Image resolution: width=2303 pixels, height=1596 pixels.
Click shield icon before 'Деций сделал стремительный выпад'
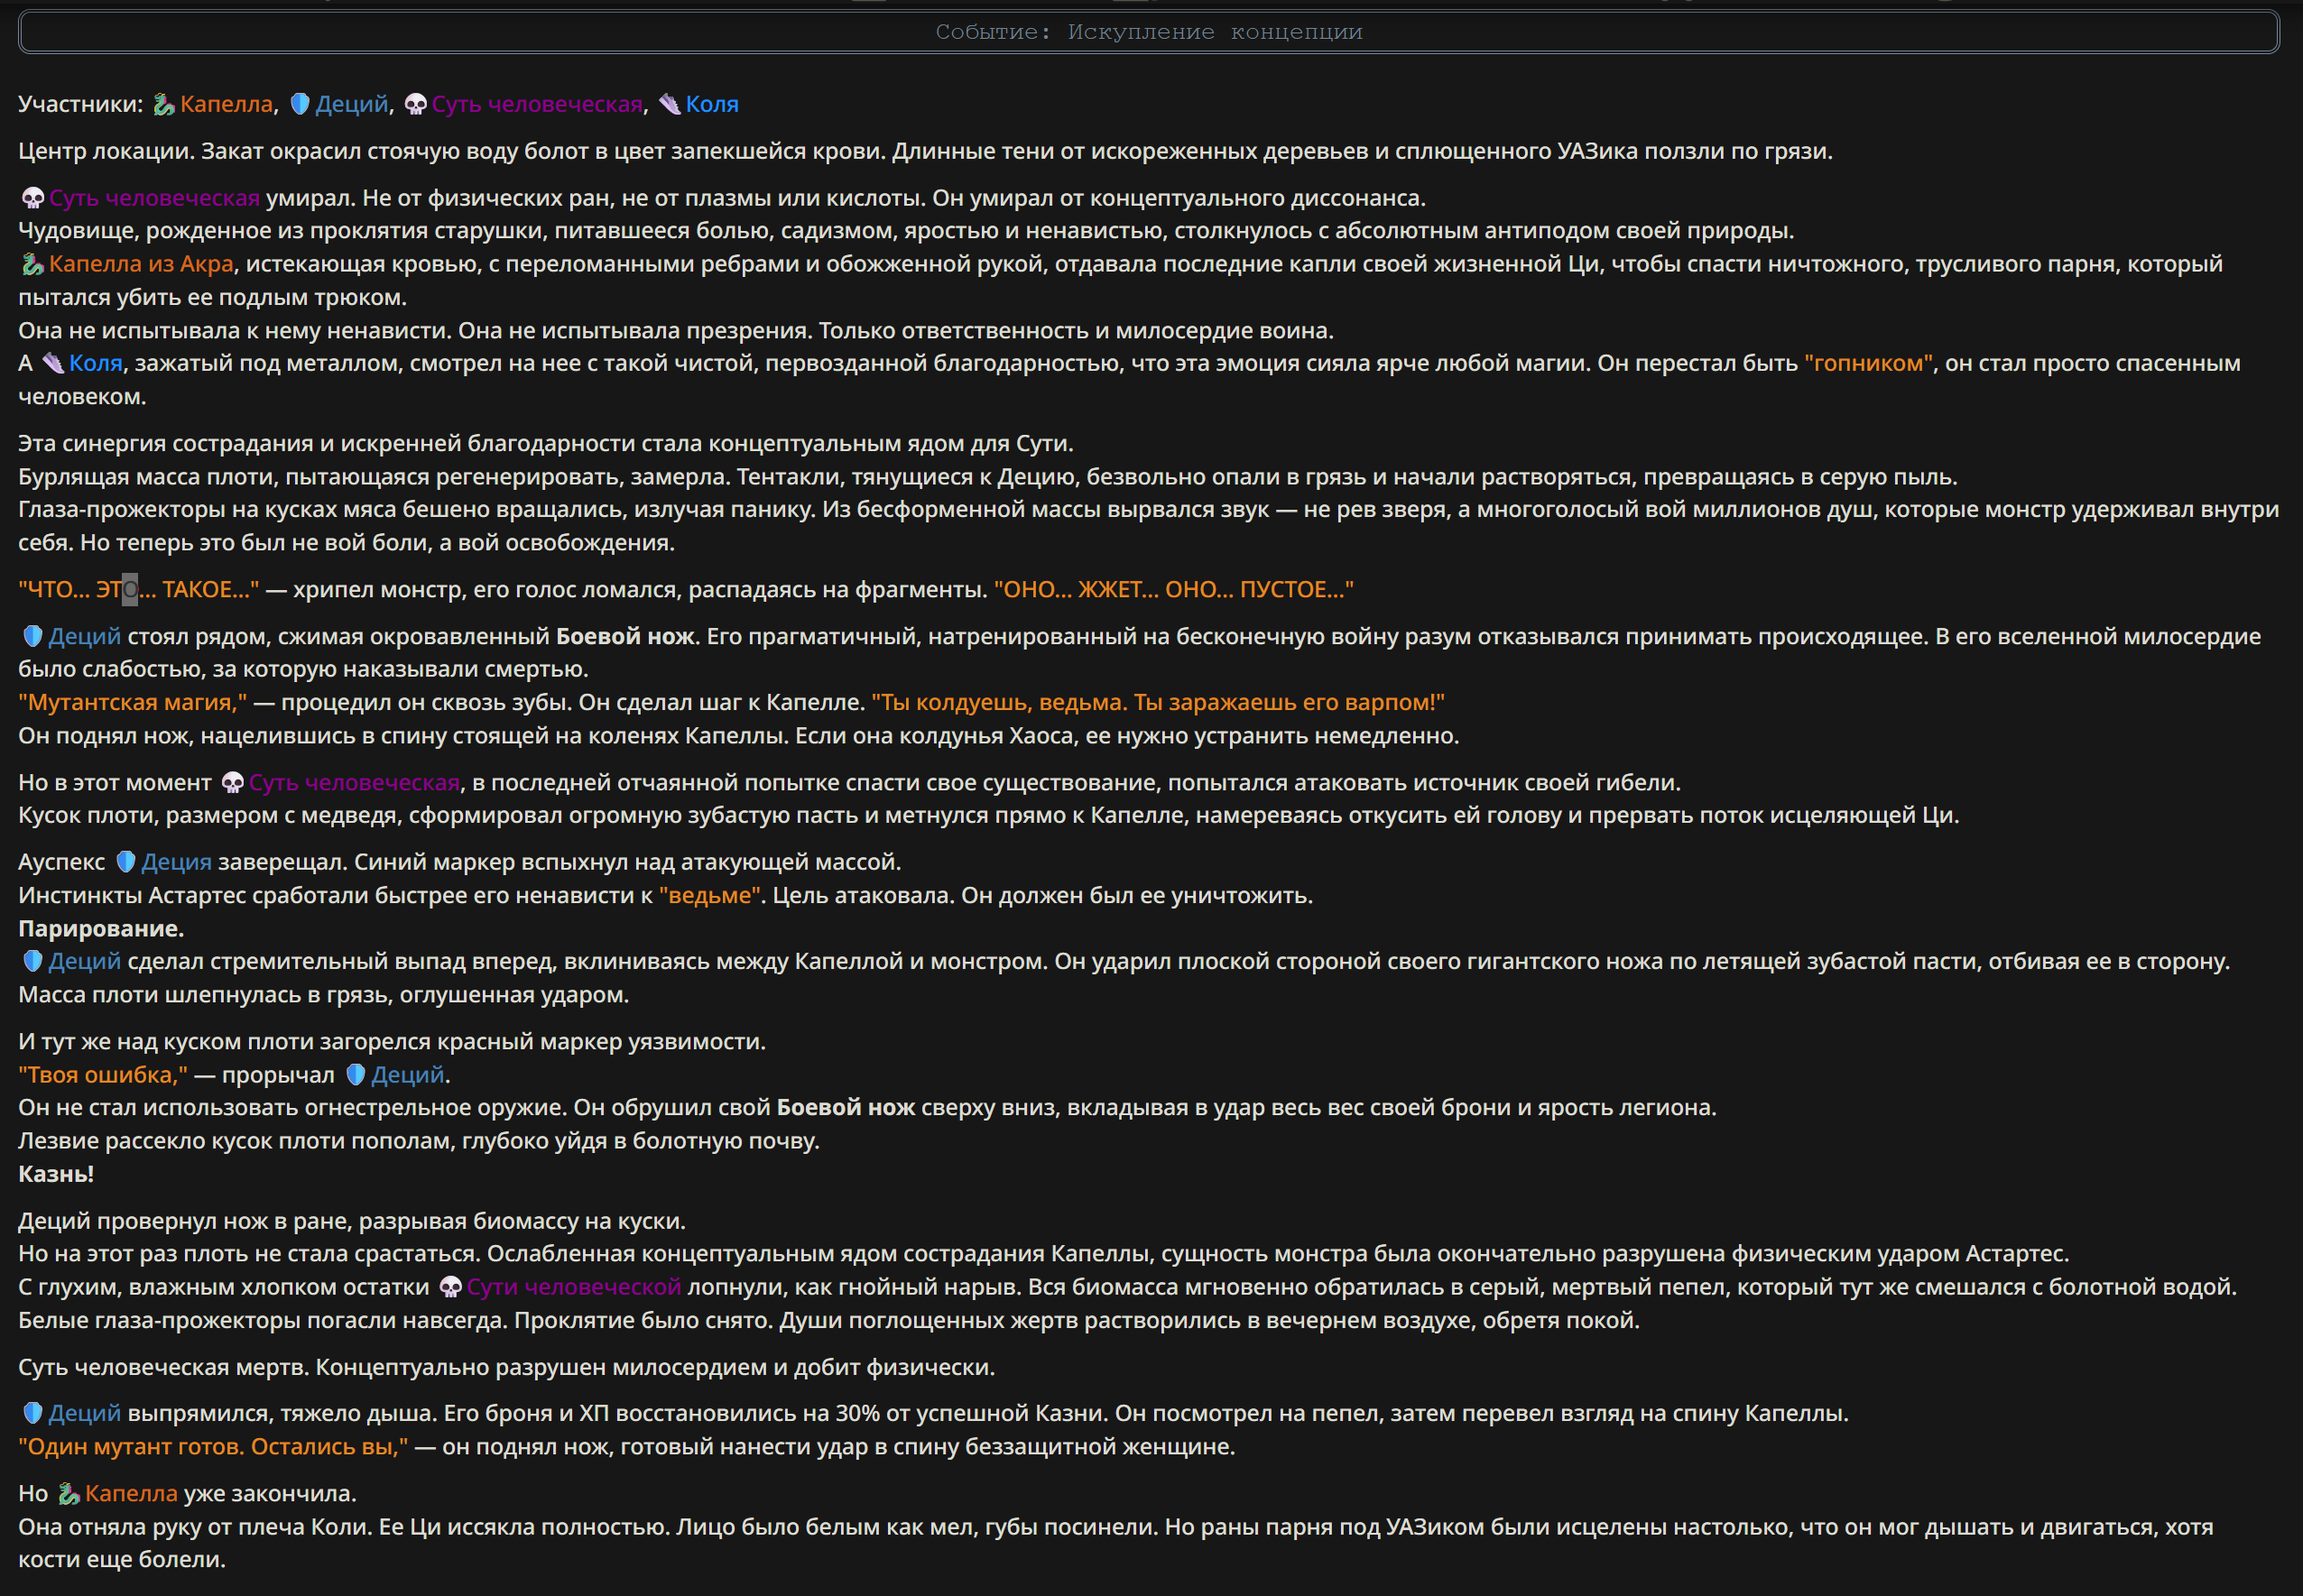click(x=33, y=961)
